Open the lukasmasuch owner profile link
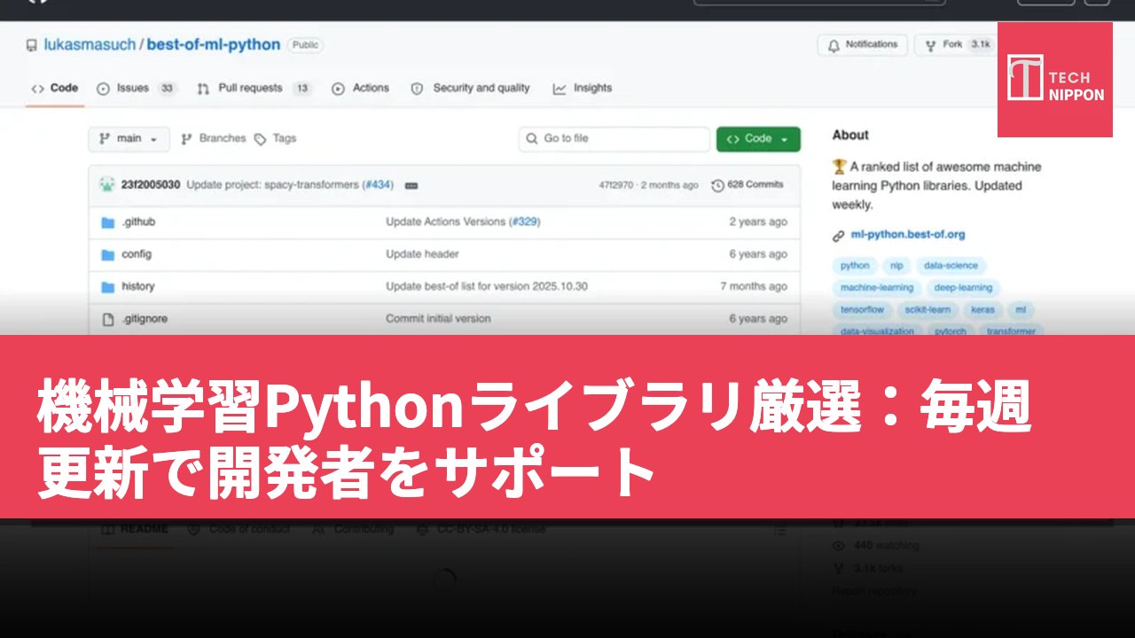This screenshot has height=638, width=1135. [91, 45]
